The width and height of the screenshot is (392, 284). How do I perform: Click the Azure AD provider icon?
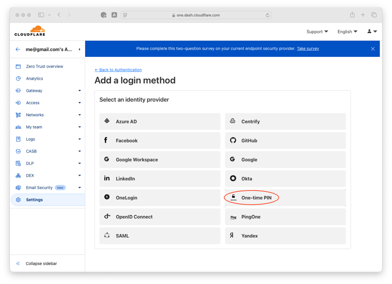click(107, 121)
